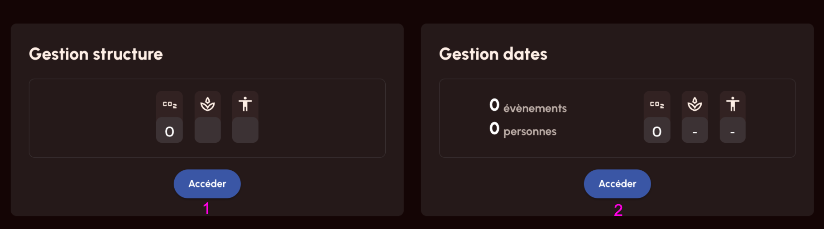824x229 pixels.
Task: Click CO2 icon in Gestion dates card
Action: [x=656, y=104]
